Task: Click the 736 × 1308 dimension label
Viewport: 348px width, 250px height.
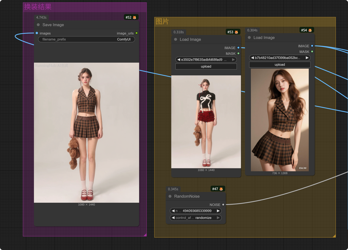Action: [280, 173]
